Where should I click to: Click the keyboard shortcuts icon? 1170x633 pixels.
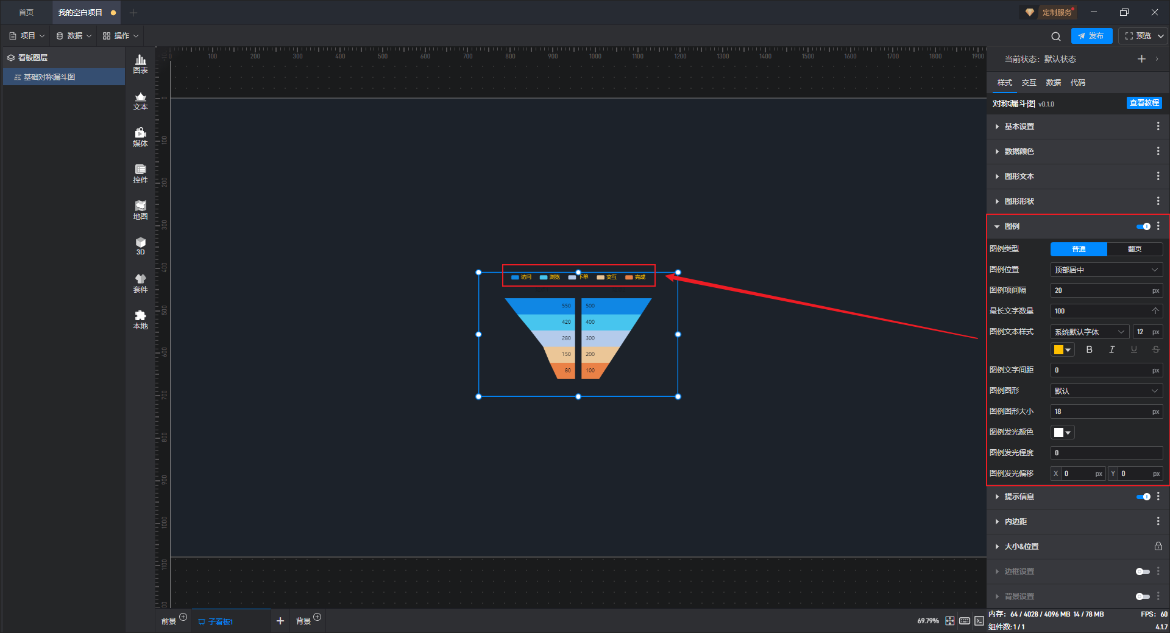965,621
